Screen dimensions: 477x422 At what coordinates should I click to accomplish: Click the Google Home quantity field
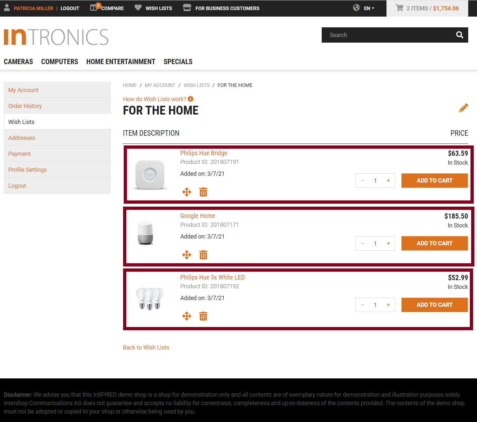[x=375, y=243]
